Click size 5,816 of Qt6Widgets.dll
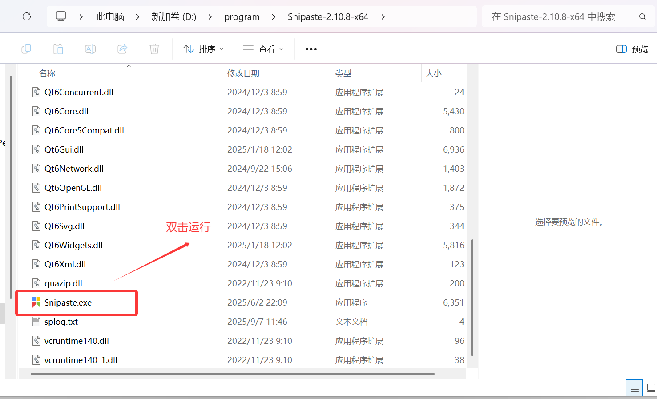 click(x=453, y=245)
